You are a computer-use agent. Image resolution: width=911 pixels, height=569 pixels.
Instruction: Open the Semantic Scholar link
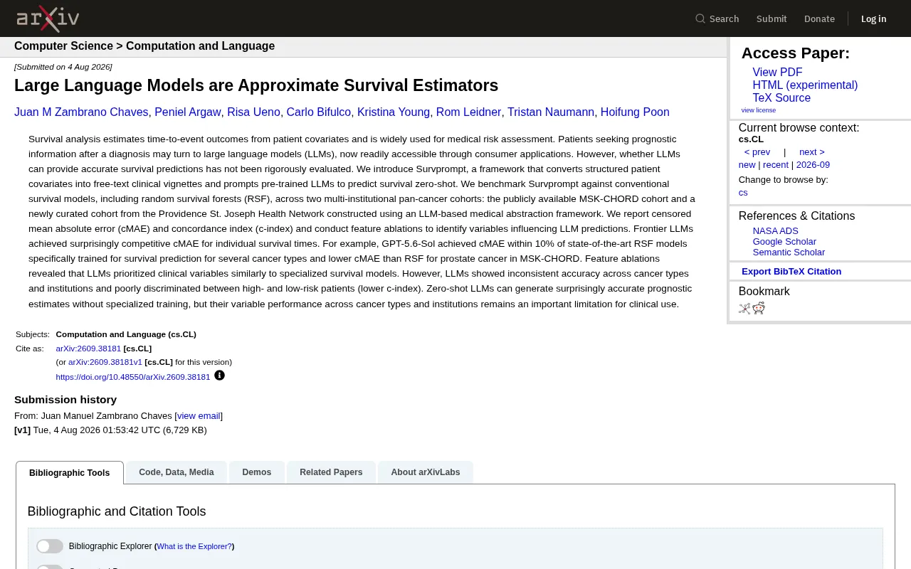(789, 252)
